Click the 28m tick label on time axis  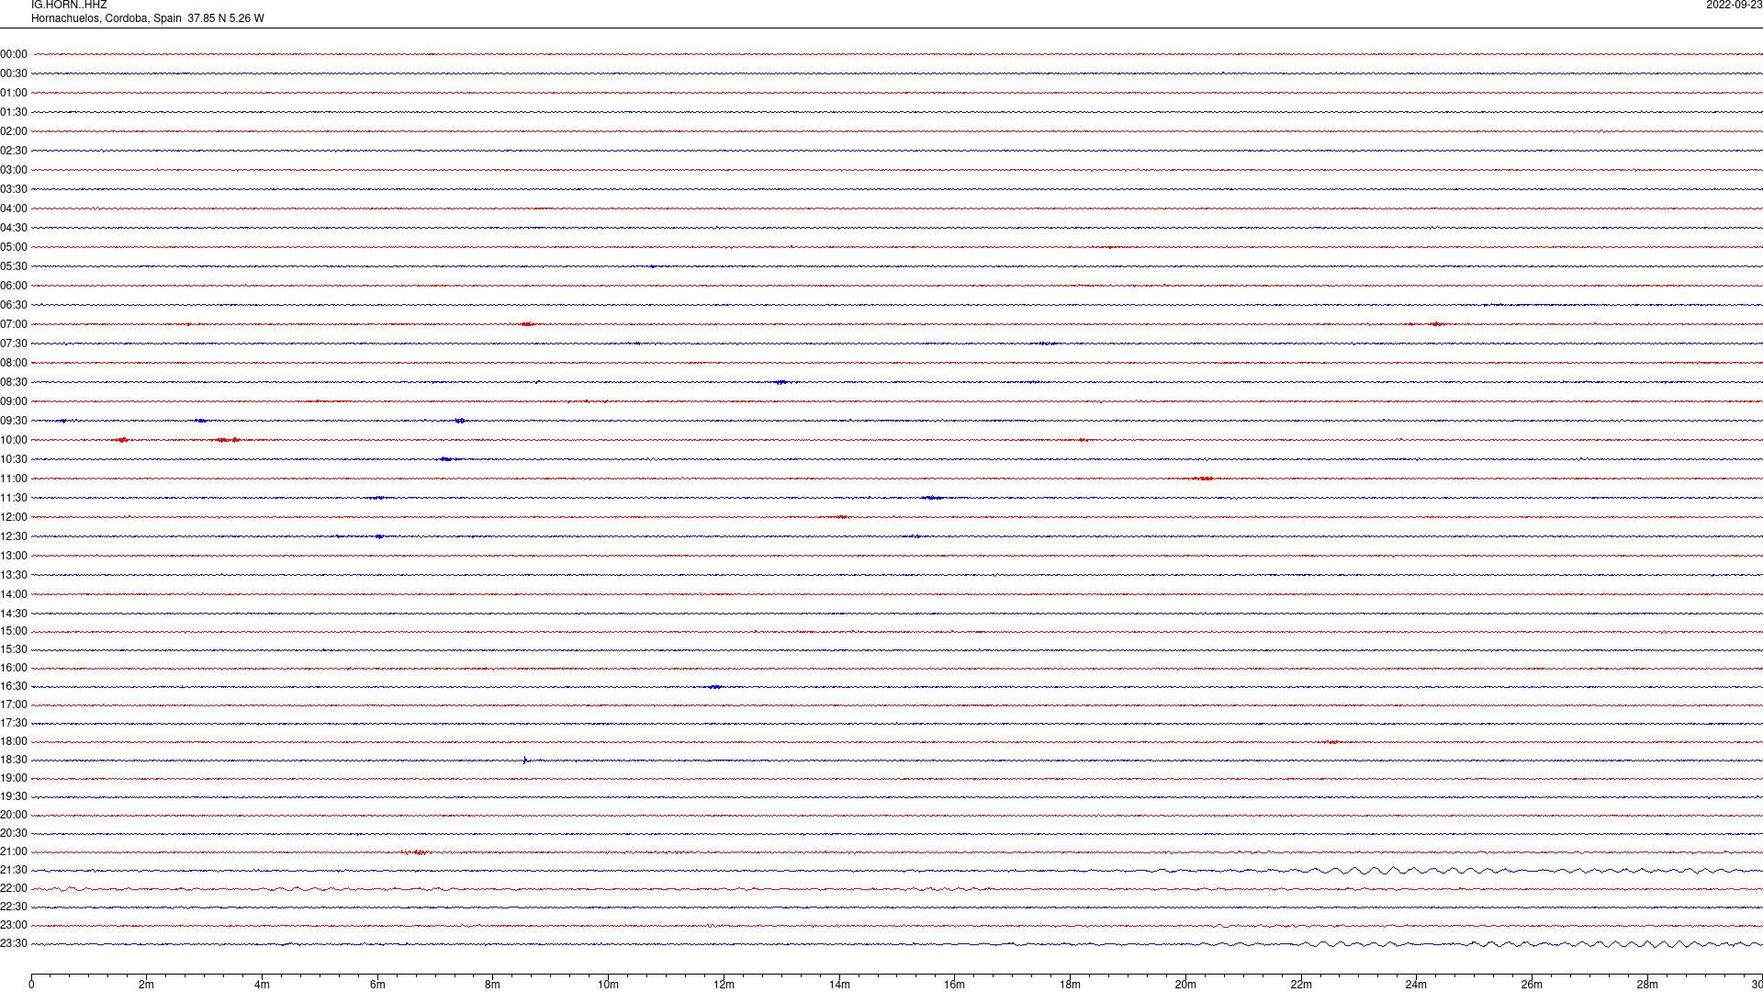click(1647, 985)
